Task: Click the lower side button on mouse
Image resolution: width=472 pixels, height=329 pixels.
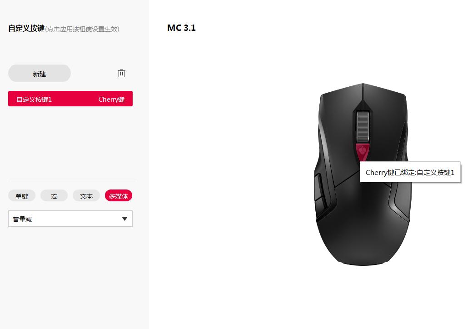Action: 321,208
